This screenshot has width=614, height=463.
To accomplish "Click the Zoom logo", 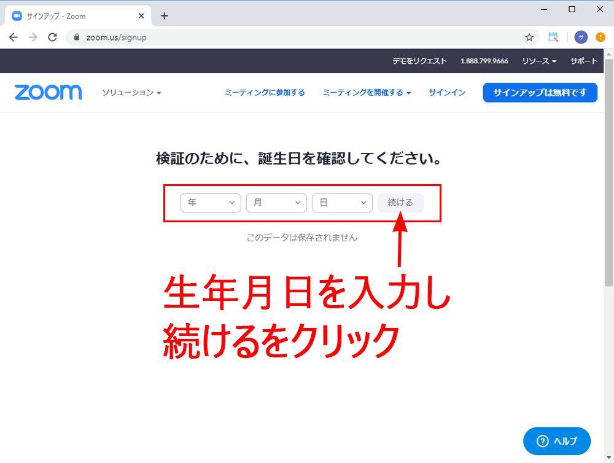I will 48,93.
